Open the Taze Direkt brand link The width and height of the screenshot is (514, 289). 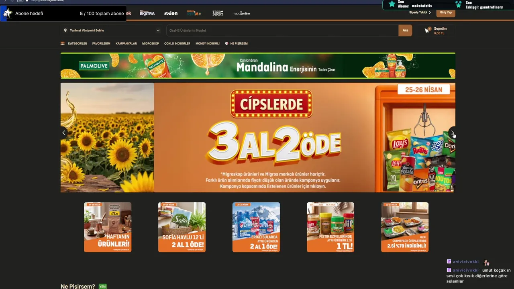point(218,13)
